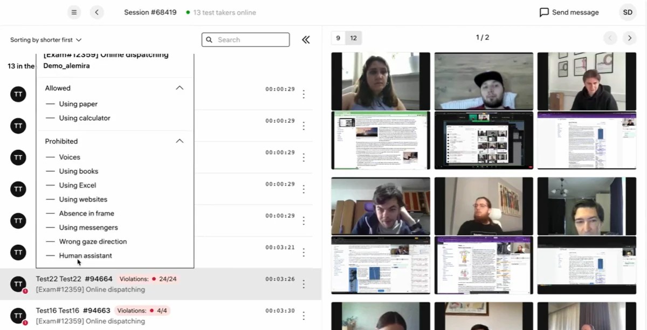Open options menu for Test16 row

304,315
